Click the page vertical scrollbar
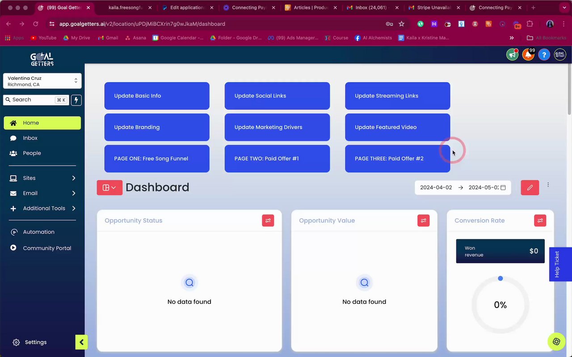Screen dimensions: 572x357 click(569, 89)
